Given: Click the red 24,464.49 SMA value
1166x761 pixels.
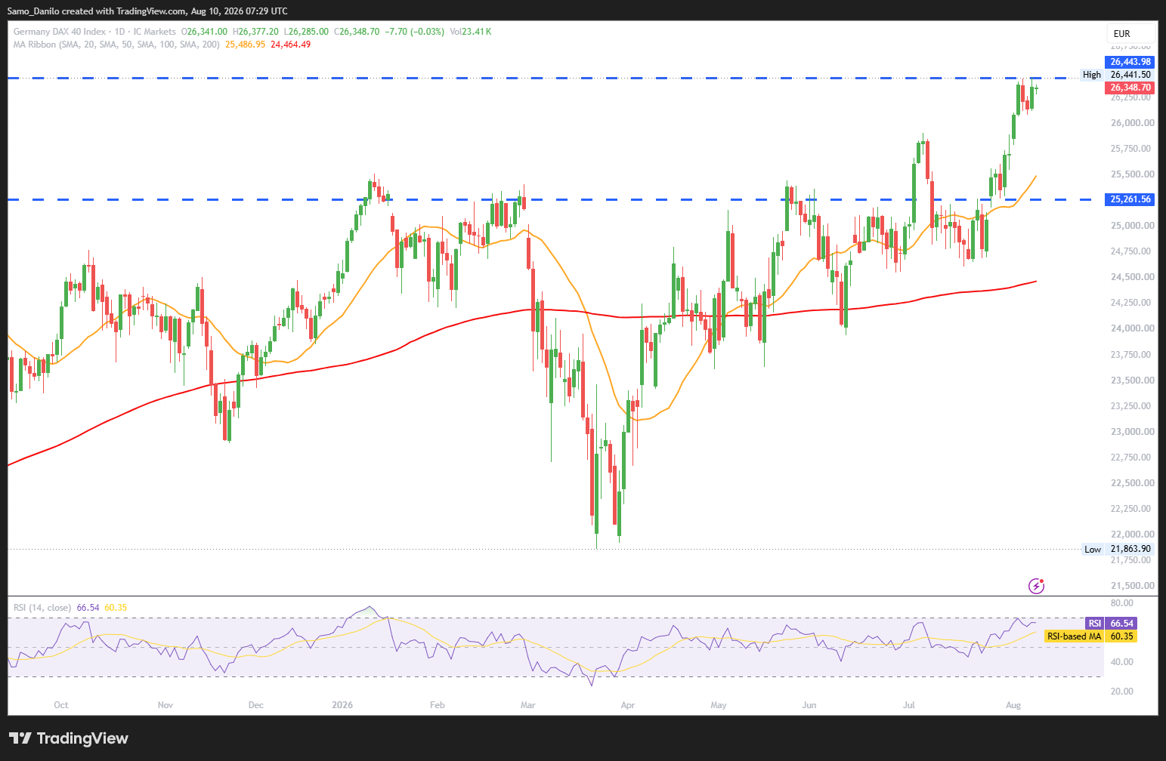Looking at the screenshot, I should [x=291, y=45].
